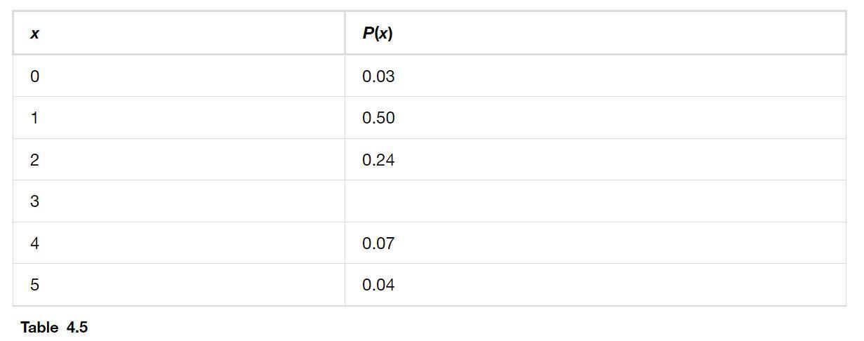Click the word Table in the caption
Image resolution: width=864 pixels, height=341 pixels.
(39, 327)
